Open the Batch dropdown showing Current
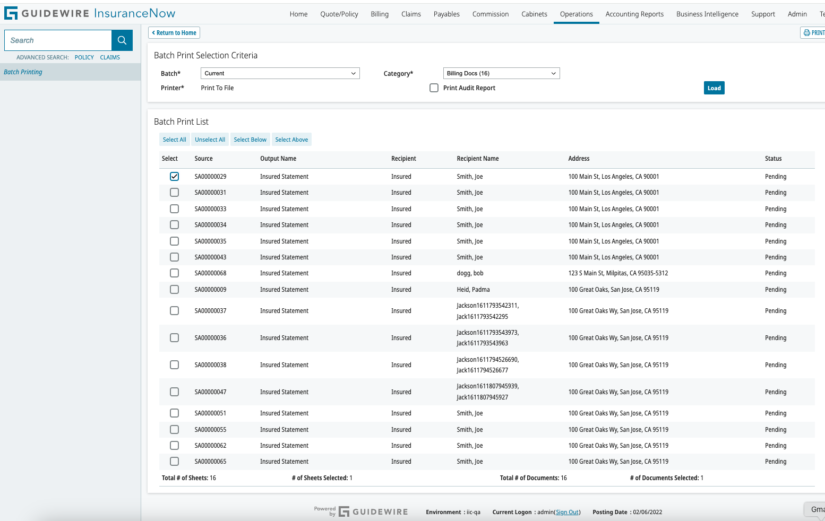Image resolution: width=825 pixels, height=521 pixels. (280, 73)
